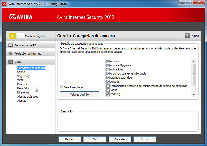Screen dimensions: 207x146
Task: Click the Padrão button at the bottom
Action: click(x=70, y=139)
